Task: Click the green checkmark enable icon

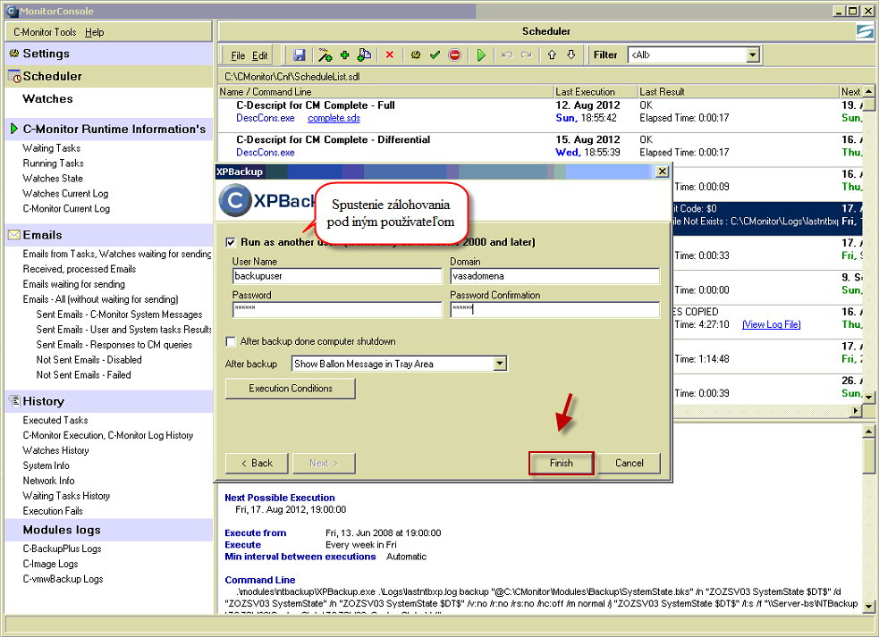Action: pyautogui.click(x=435, y=54)
